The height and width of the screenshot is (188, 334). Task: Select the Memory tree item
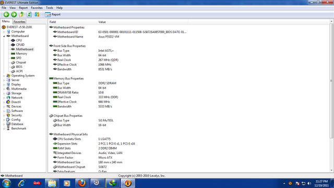[x=21, y=53]
